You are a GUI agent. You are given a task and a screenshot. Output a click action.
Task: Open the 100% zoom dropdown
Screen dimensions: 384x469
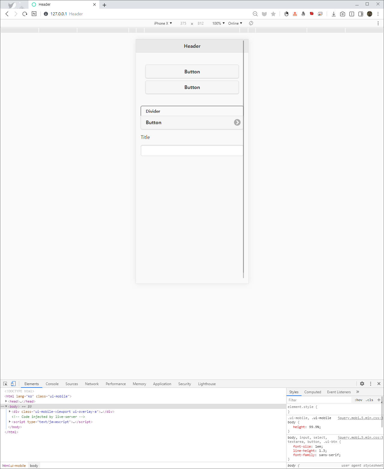click(218, 23)
